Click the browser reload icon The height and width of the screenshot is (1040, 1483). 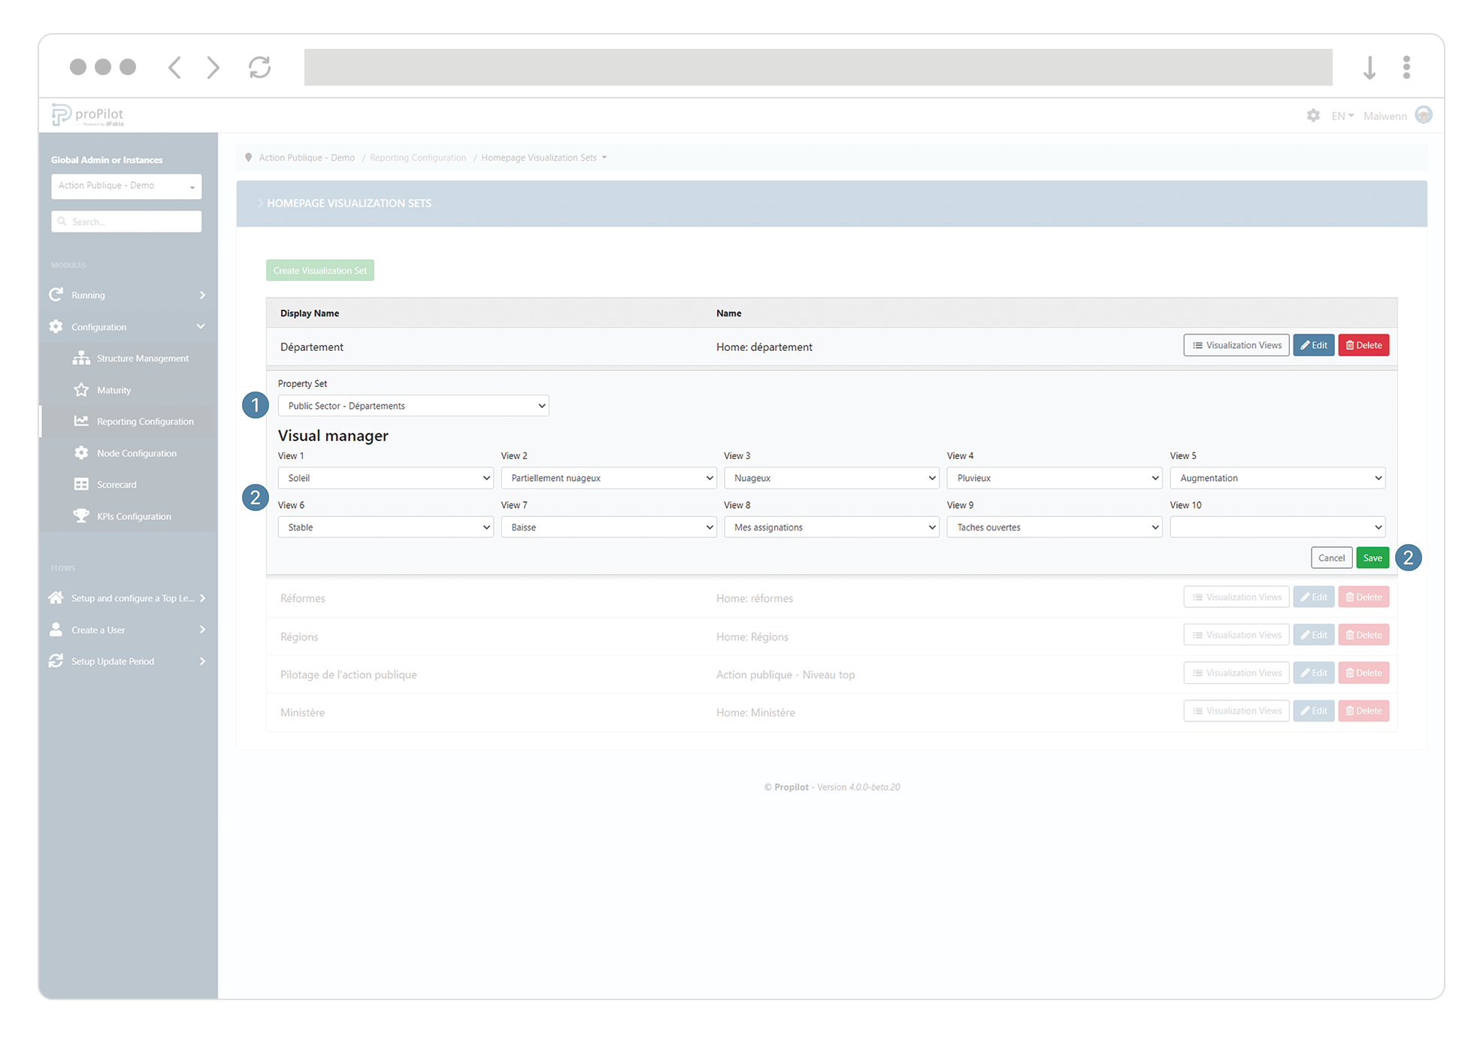(259, 68)
